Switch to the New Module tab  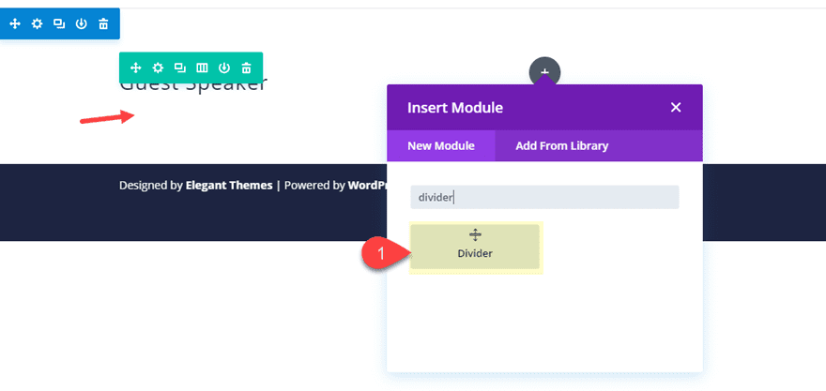(440, 145)
